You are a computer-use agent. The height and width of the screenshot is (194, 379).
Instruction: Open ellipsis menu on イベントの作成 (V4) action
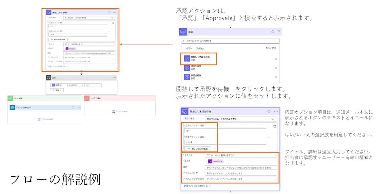pyautogui.click(x=78, y=108)
